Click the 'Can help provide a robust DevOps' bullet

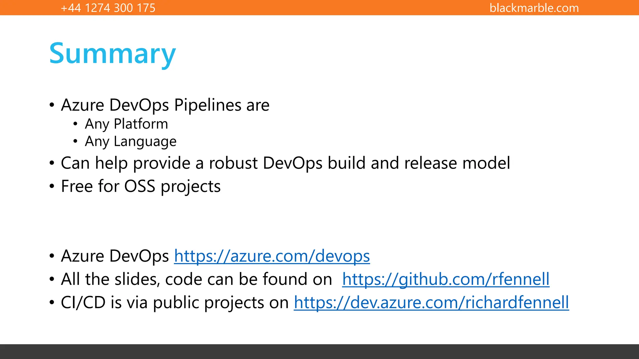[x=285, y=163]
